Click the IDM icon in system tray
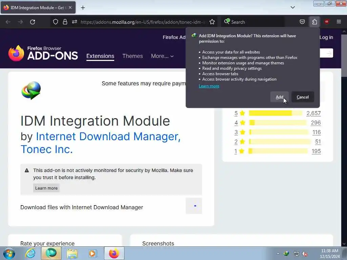This screenshot has width=347, height=260. pos(286,253)
